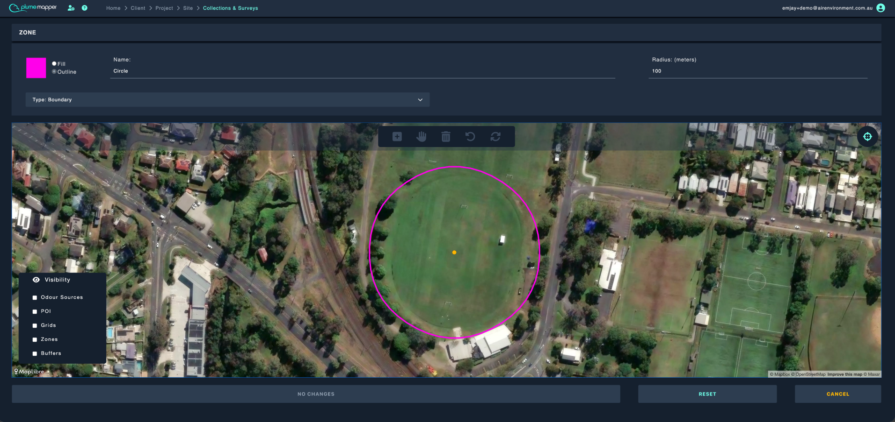The image size is (895, 422).
Task: Go to Home breadcrumb
Action: click(x=113, y=8)
